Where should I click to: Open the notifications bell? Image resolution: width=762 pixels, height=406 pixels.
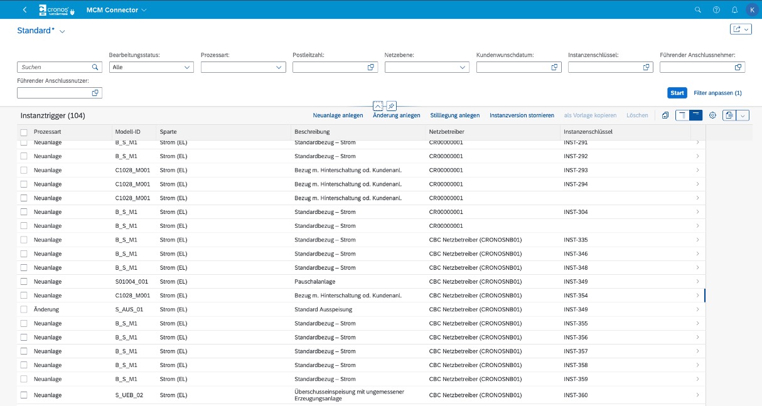(734, 10)
